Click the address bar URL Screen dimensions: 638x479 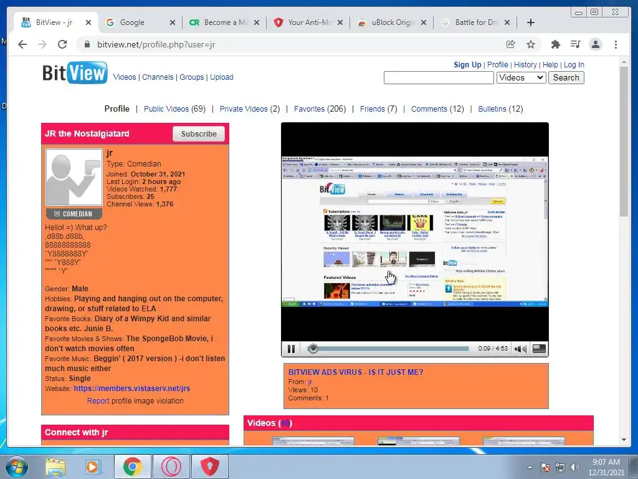pos(156,44)
